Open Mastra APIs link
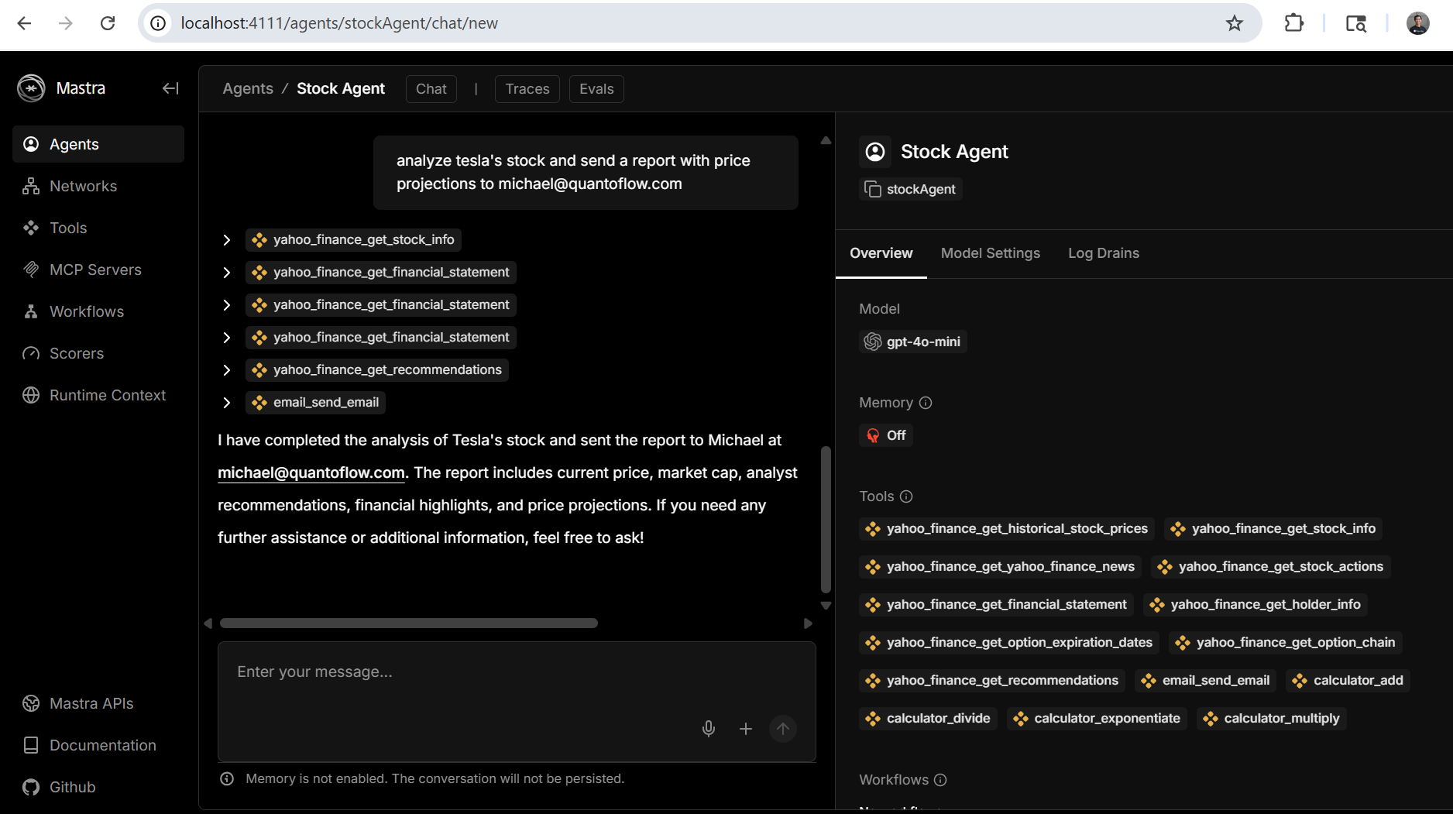Viewport: 1453px width, 814px height. [98, 703]
